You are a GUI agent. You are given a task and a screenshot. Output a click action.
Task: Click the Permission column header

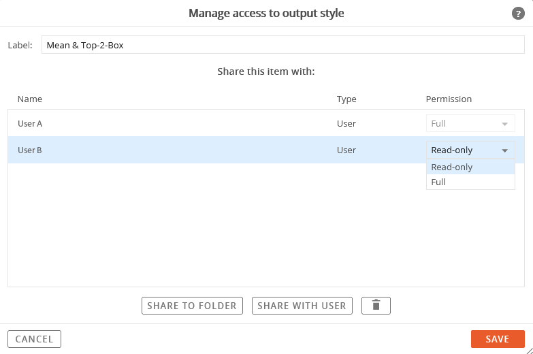click(x=449, y=99)
